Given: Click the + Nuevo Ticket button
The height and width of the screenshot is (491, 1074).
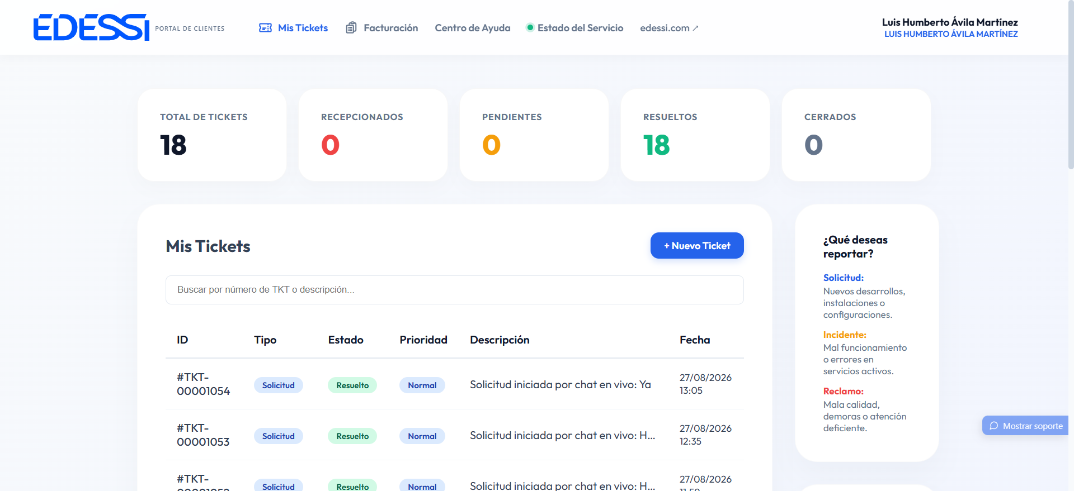Looking at the screenshot, I should click(697, 246).
